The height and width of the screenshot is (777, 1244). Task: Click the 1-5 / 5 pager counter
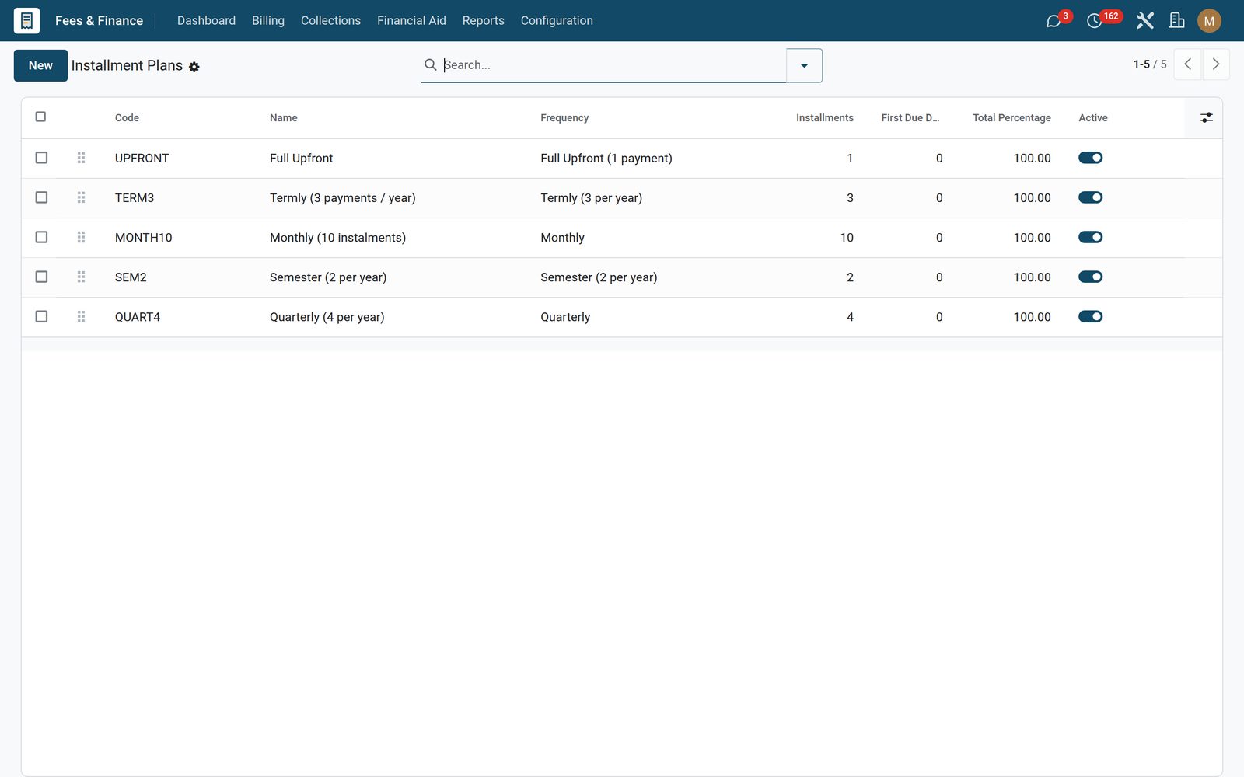tap(1150, 64)
